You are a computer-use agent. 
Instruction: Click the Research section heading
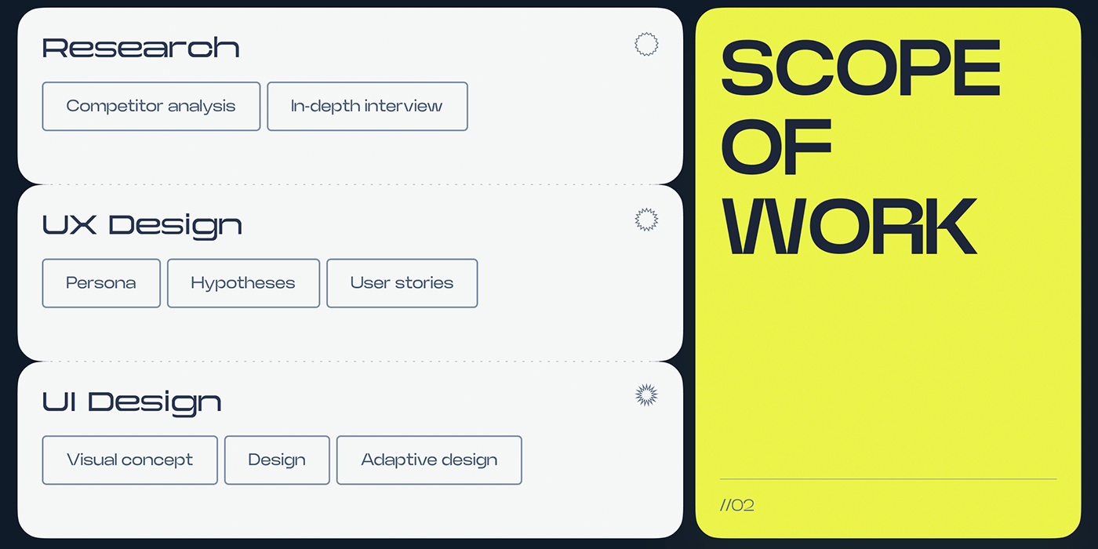(140, 48)
